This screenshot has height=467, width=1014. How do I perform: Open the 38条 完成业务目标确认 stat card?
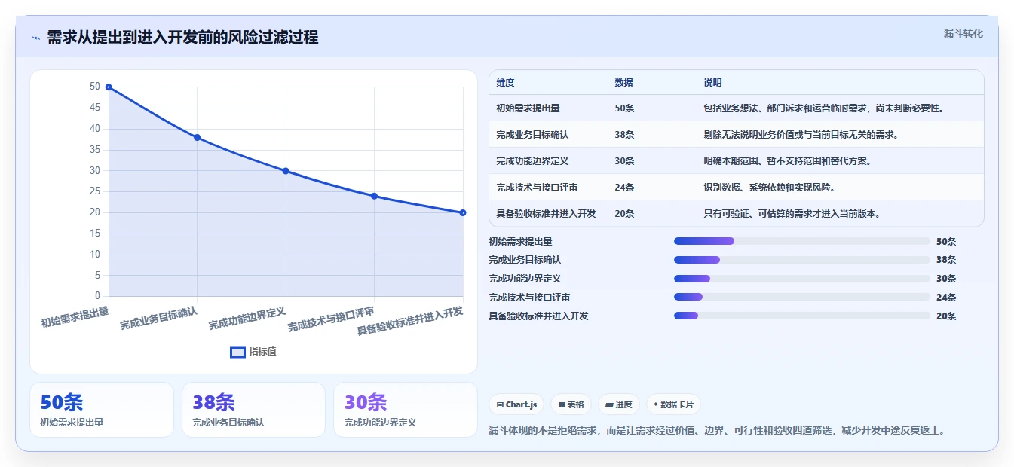pos(253,410)
